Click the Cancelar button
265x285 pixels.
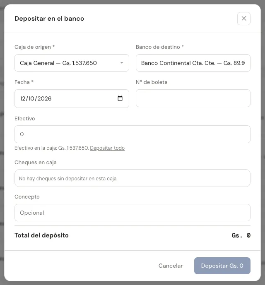[171, 266]
